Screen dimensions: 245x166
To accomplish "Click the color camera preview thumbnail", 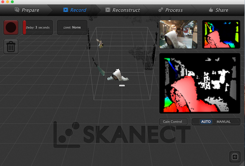I will (x=178, y=34).
